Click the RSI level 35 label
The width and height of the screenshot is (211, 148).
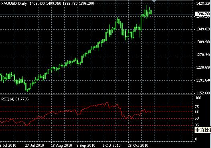tap(197, 125)
